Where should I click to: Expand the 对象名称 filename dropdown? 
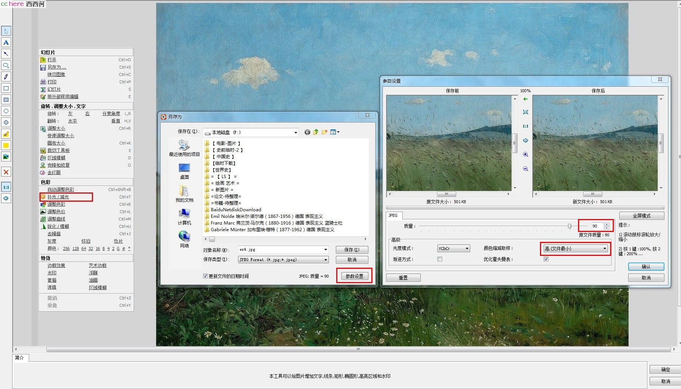click(326, 250)
